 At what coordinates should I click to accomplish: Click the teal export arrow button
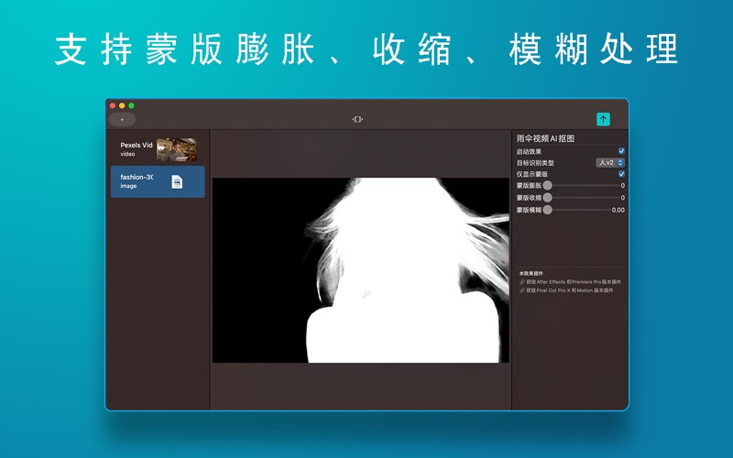click(603, 119)
